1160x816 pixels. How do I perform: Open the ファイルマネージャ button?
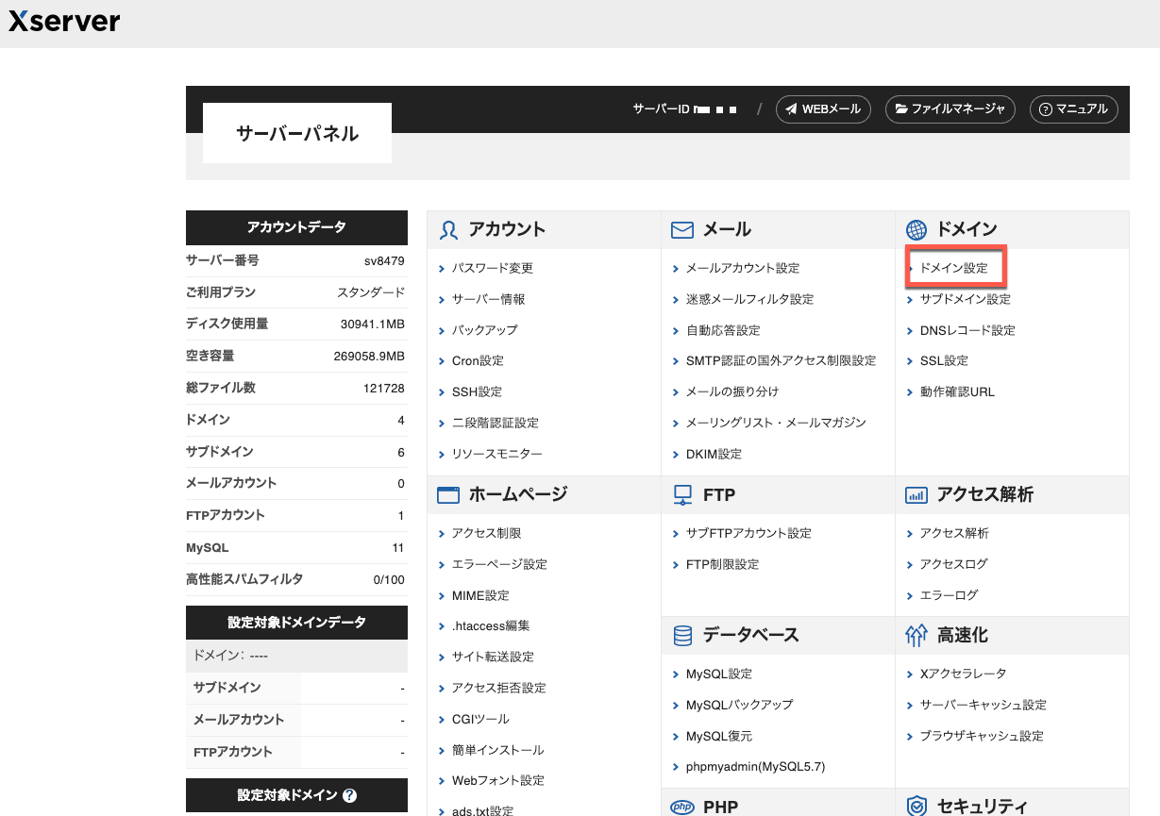pos(950,109)
